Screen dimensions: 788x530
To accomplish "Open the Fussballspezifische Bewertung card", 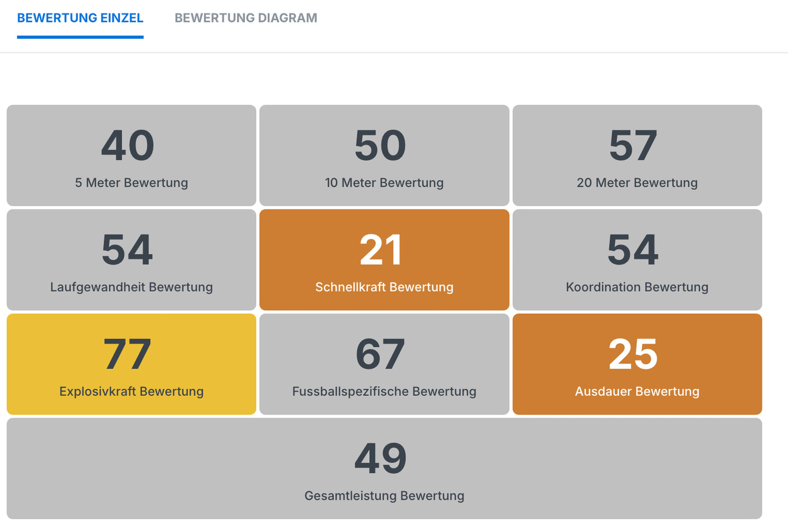I will (384, 364).
